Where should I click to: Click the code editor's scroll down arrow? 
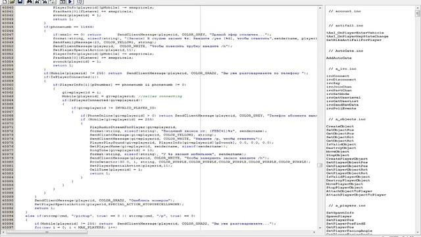tap(320, 228)
